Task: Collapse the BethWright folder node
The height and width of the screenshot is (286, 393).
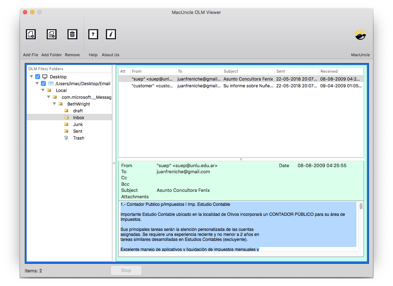Action: (55, 104)
